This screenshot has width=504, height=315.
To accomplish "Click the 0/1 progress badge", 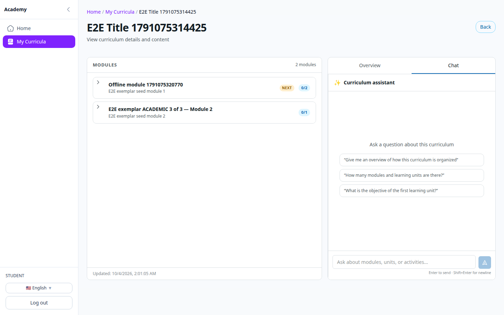I will (x=304, y=112).
